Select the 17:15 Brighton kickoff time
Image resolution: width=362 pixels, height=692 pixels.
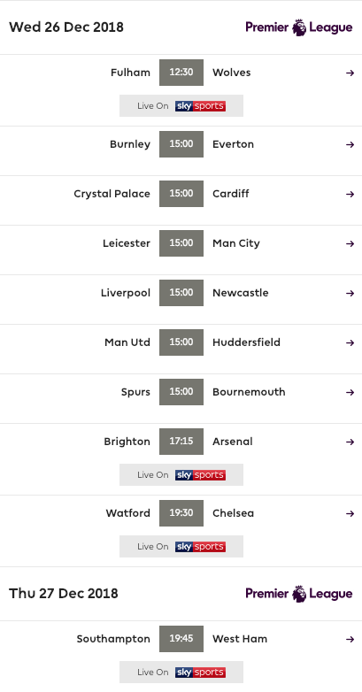(181, 442)
